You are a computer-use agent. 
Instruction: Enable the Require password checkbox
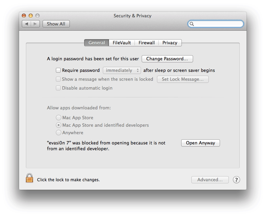58,71
